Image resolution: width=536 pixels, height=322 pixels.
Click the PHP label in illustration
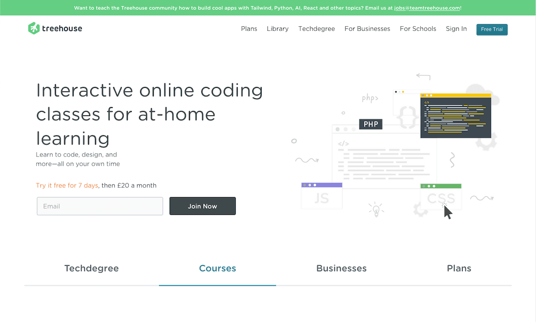(371, 124)
